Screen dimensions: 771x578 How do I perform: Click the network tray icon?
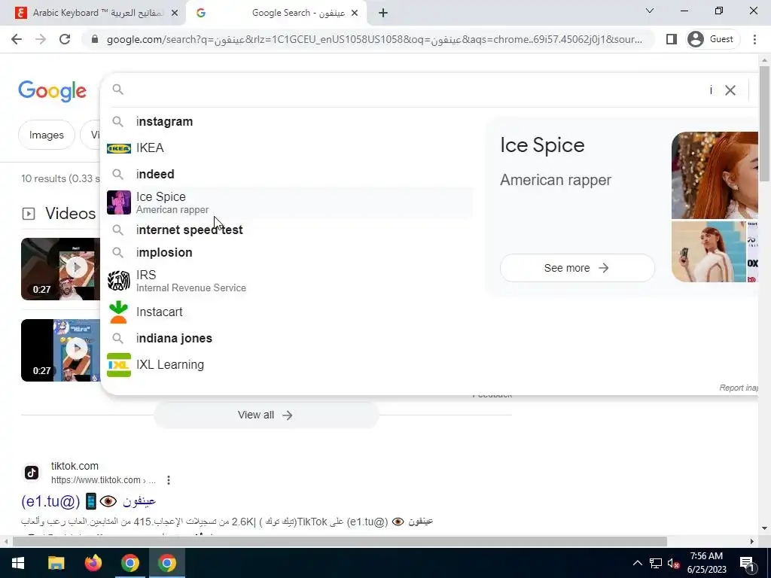click(656, 563)
